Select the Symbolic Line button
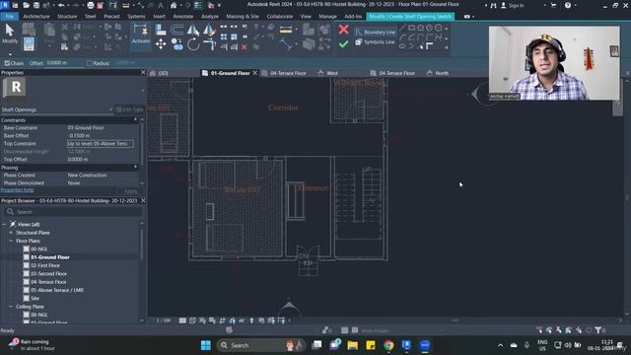 coord(375,41)
